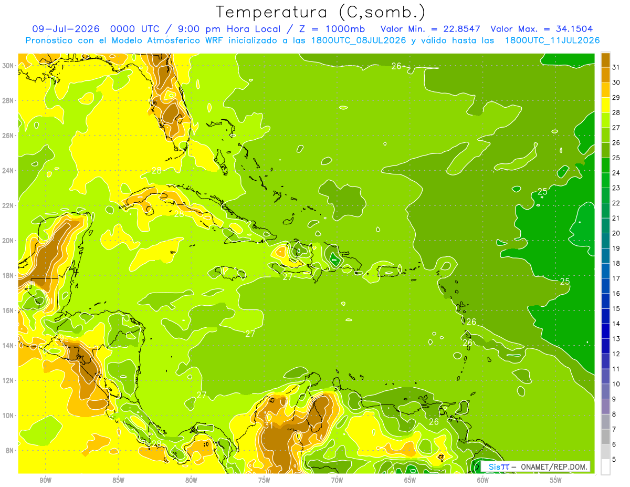The height and width of the screenshot is (487, 630).
Task: Click the '26' contour label near 30N
Action: 396,66
